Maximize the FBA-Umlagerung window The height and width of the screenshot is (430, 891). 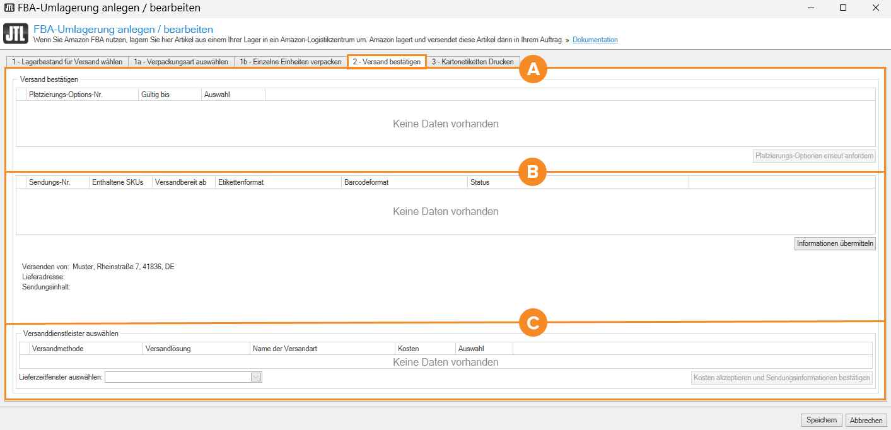tap(843, 8)
